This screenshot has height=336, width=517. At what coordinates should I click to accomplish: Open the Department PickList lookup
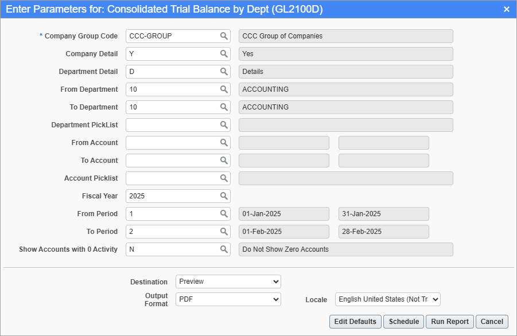point(223,124)
